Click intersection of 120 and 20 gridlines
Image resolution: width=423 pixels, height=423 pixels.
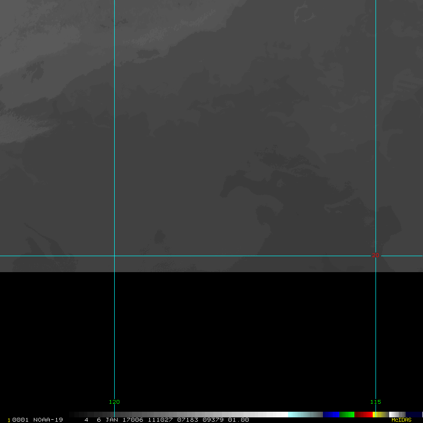click(114, 256)
